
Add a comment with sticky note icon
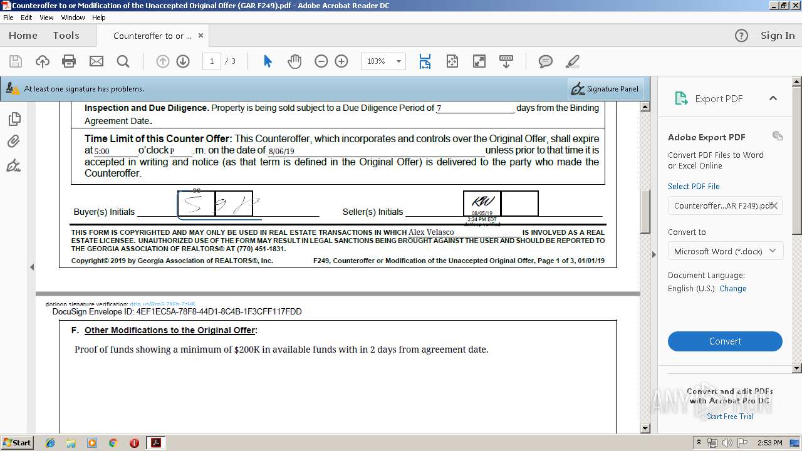(546, 61)
